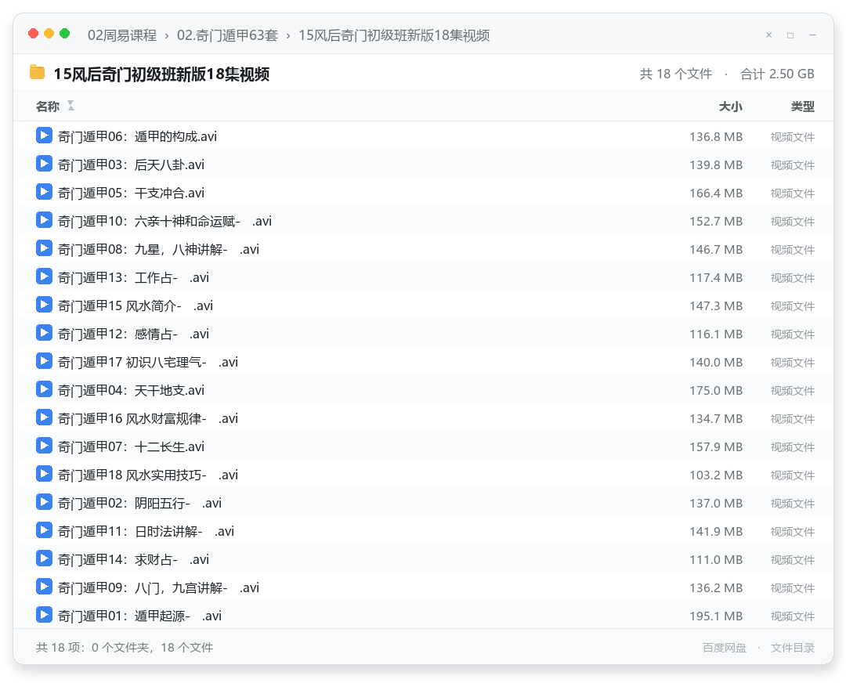This screenshot has height=683, width=846.
Task: Click video icon for 奇门遁甲12：感情占
Action: pyautogui.click(x=44, y=333)
